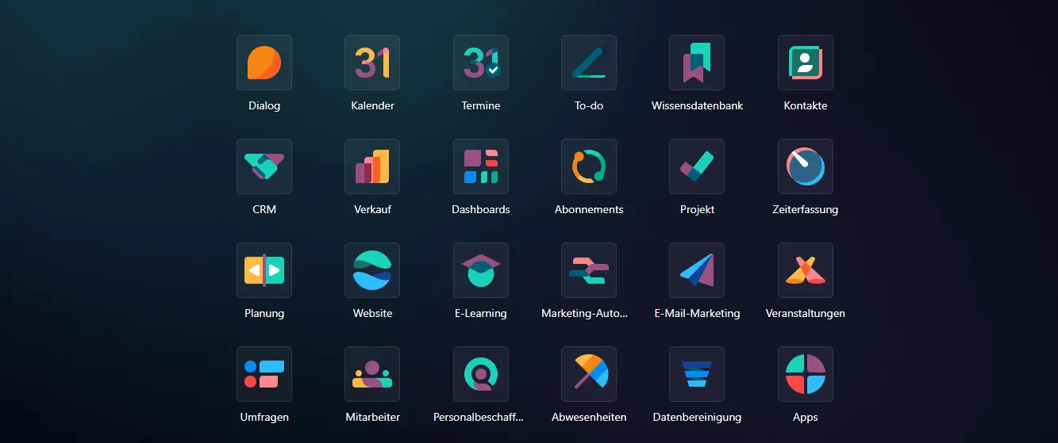The height and width of the screenshot is (443, 1058).
Task: Click the "Mitarbeiter" label text
Action: click(372, 417)
